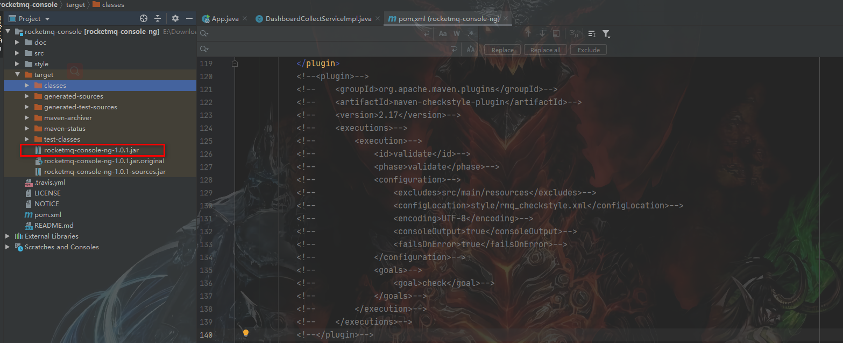The image size is (843, 343).
Task: Click the replace history magnifier in the replace field
Action: click(204, 50)
